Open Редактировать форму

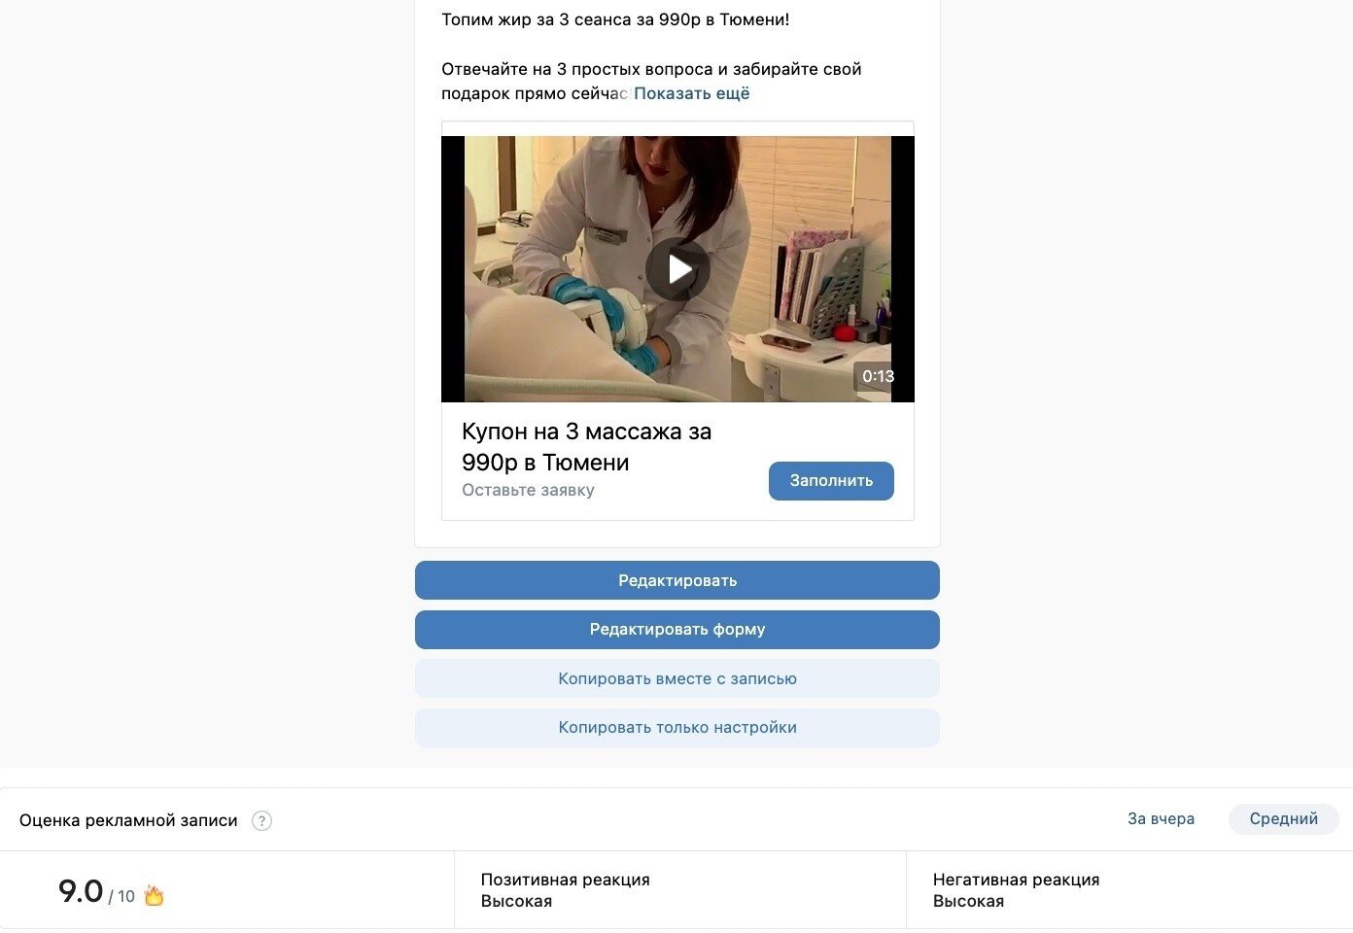point(677,630)
